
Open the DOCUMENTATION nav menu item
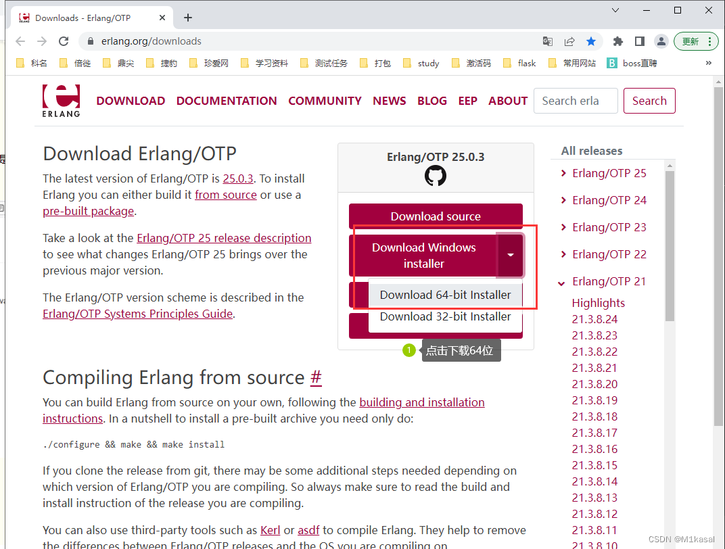click(227, 101)
